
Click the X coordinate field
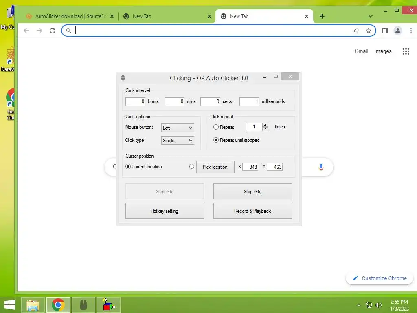coord(250,167)
